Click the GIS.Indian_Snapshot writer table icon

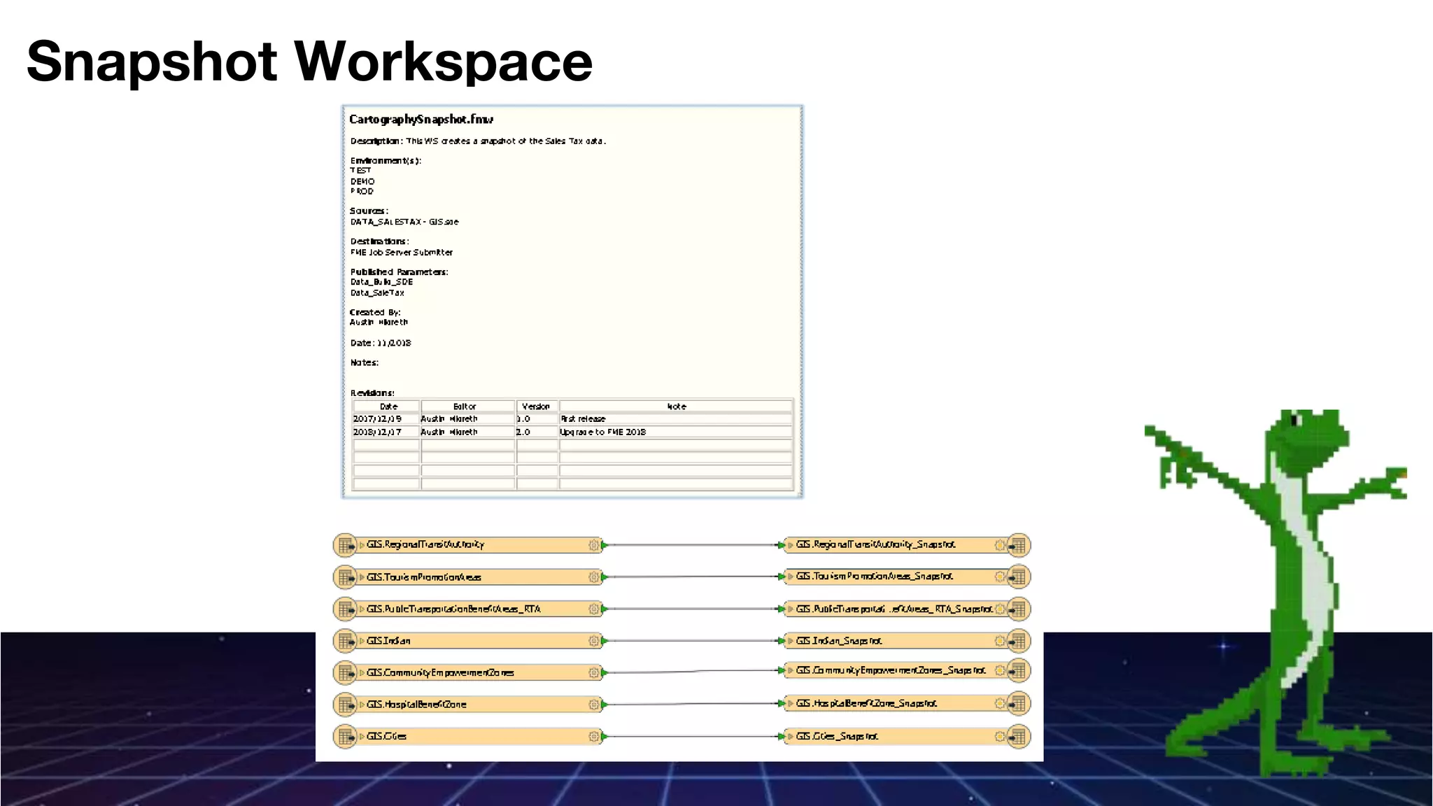[1019, 641]
